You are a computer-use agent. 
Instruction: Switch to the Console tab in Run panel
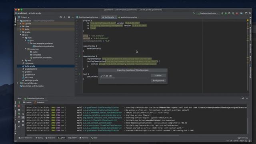27,102
